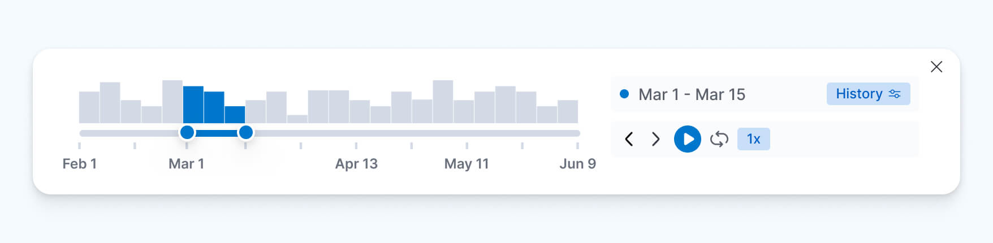Click the left slider handle at Mar 1
Image resolution: width=993 pixels, height=243 pixels.
187,133
